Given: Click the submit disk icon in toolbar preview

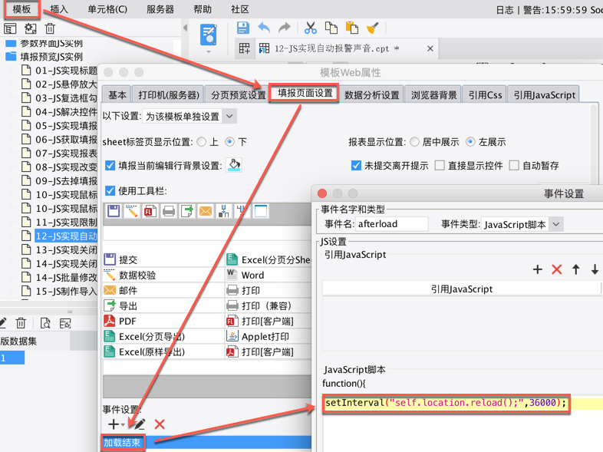Looking at the screenshot, I should (114, 211).
